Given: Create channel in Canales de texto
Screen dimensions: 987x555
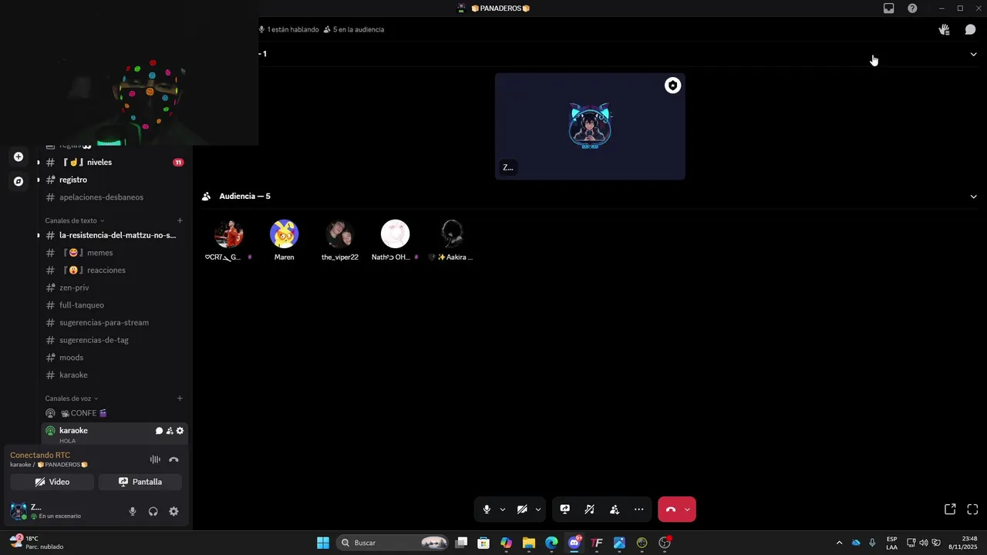Looking at the screenshot, I should [180, 220].
